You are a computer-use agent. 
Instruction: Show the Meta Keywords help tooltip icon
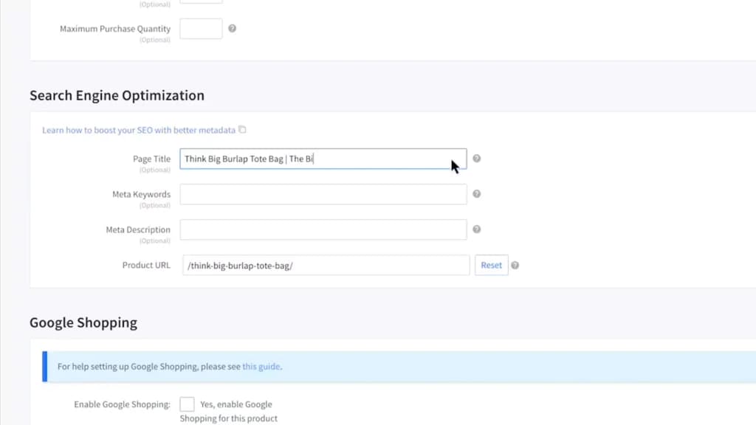tap(476, 194)
